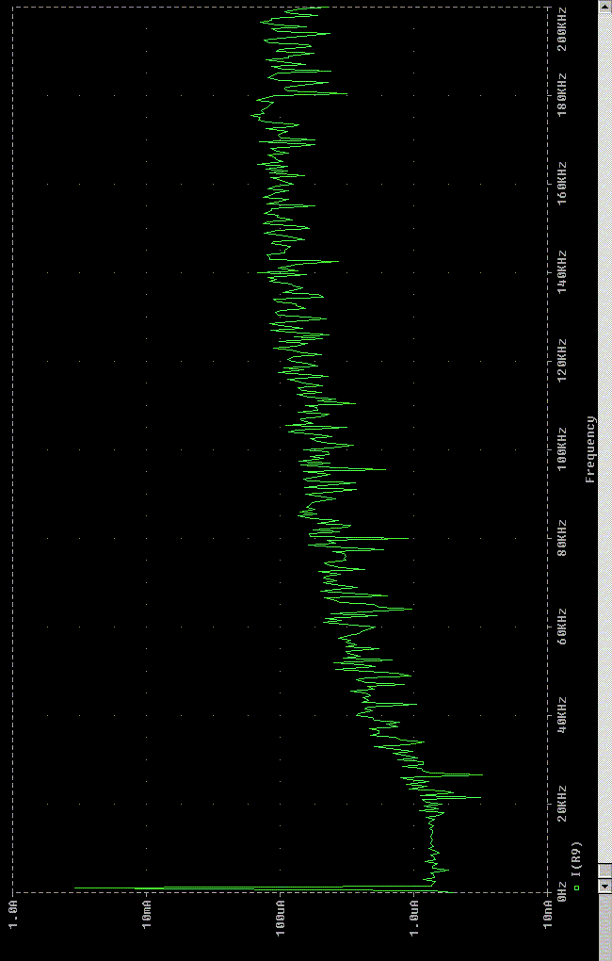Viewport: 612px width, 961px height.
Task: Click the 140KHz frequency axis label
Action: coord(562,272)
